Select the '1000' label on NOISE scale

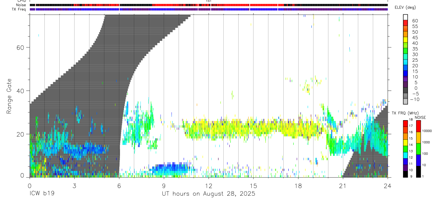point(426,142)
